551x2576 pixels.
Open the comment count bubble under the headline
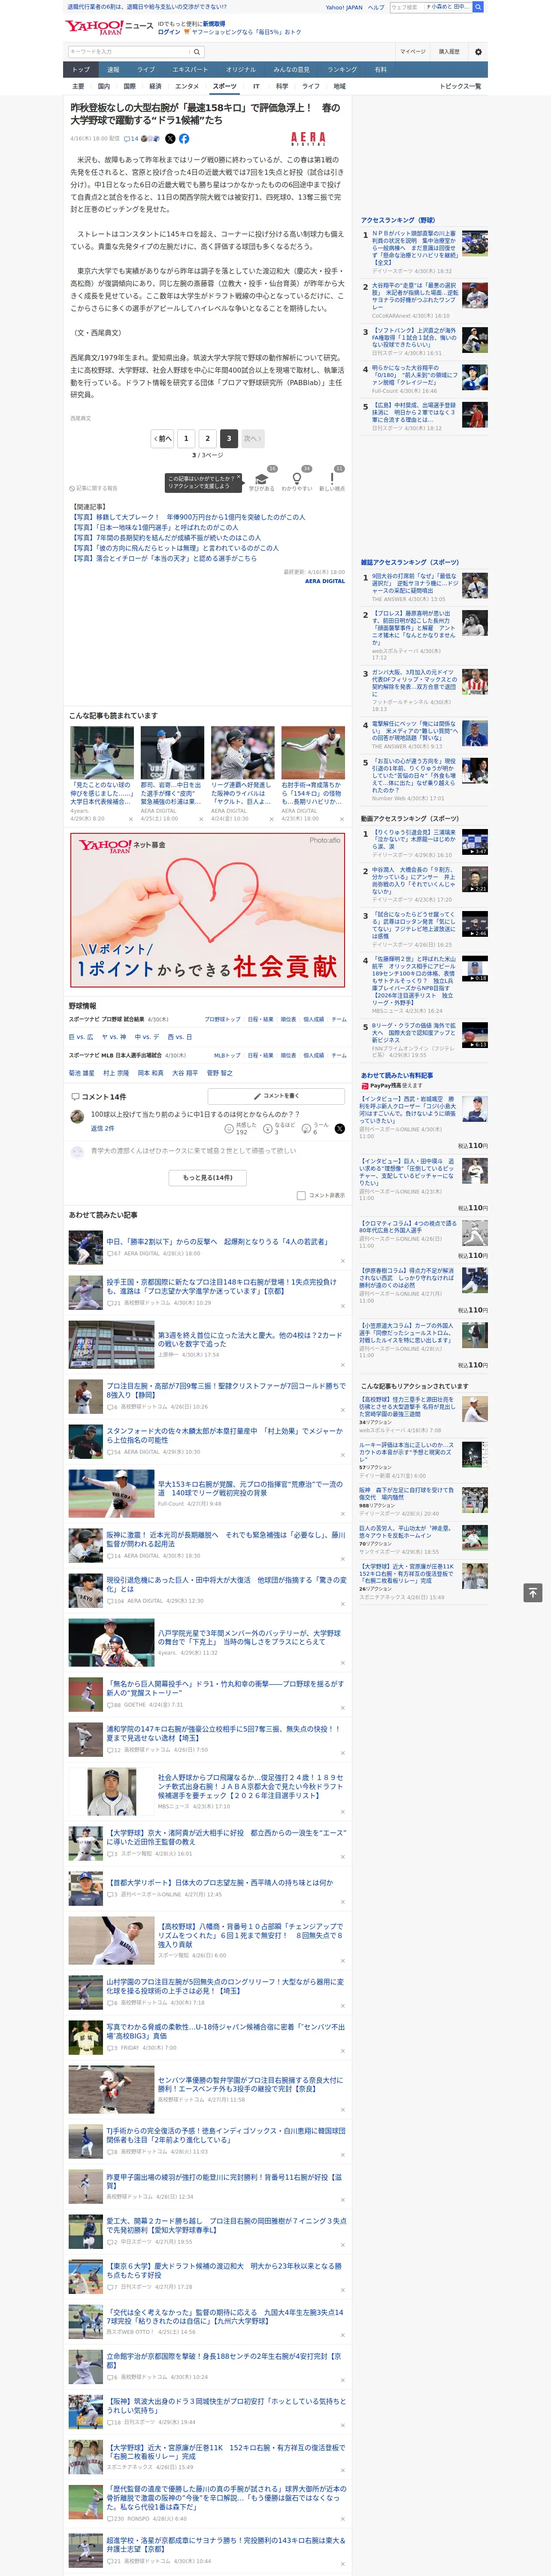pos(131,139)
